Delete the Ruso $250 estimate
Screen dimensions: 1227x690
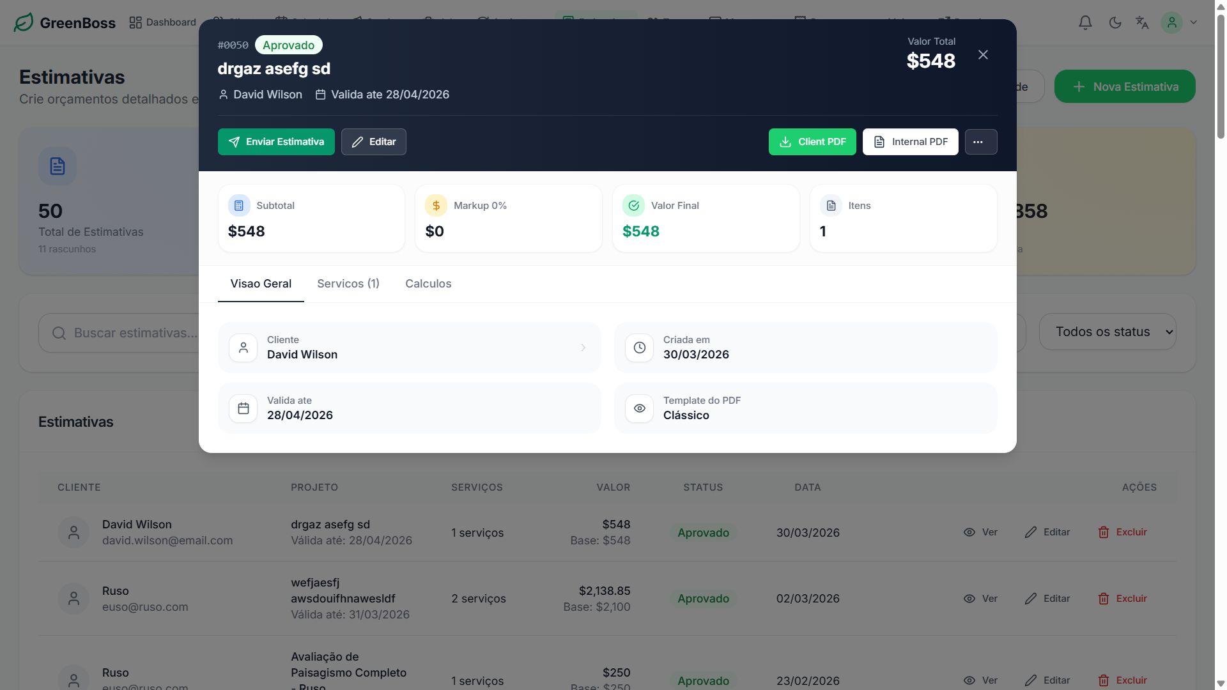pos(1122,680)
